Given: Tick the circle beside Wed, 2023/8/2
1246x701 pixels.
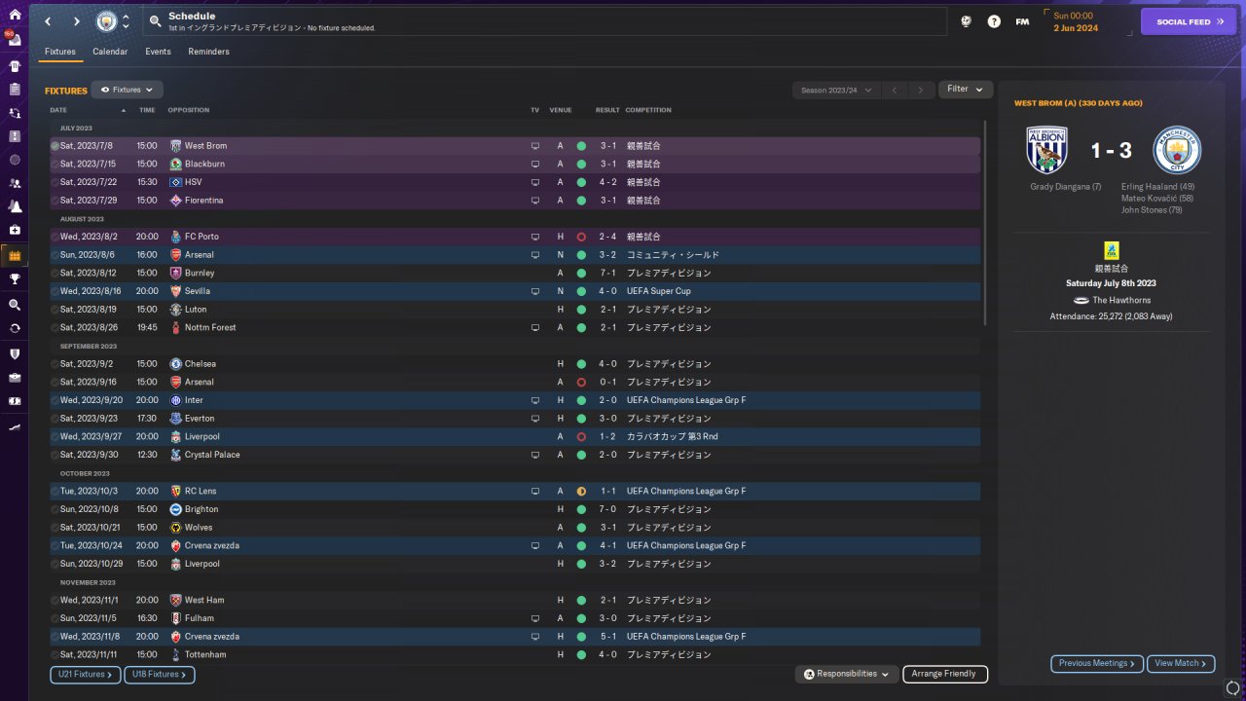Looking at the screenshot, I should pyautogui.click(x=55, y=237).
